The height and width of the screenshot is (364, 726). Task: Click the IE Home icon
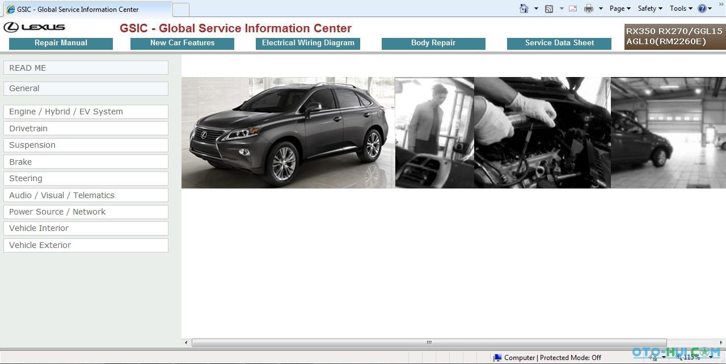[x=524, y=8]
